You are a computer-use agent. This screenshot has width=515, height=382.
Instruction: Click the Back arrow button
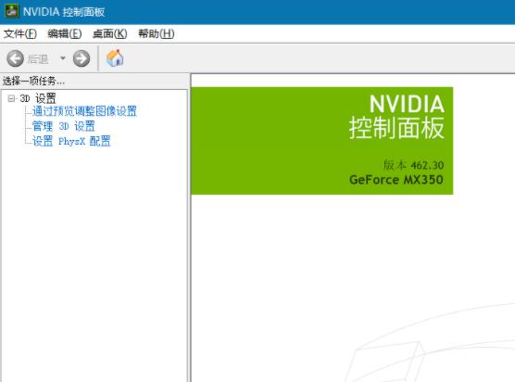pyautogui.click(x=15, y=58)
